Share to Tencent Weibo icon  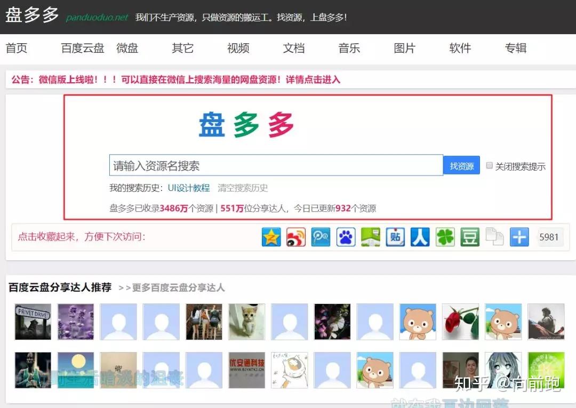(x=321, y=237)
